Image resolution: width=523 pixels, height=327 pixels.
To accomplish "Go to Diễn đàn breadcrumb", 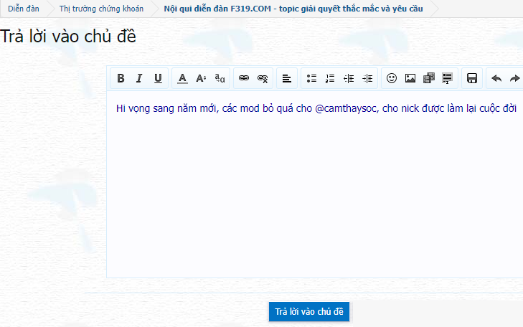I will (23, 9).
